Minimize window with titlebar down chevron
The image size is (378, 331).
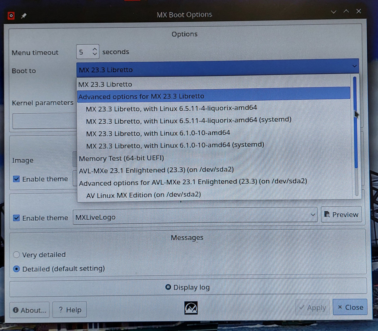click(334, 12)
